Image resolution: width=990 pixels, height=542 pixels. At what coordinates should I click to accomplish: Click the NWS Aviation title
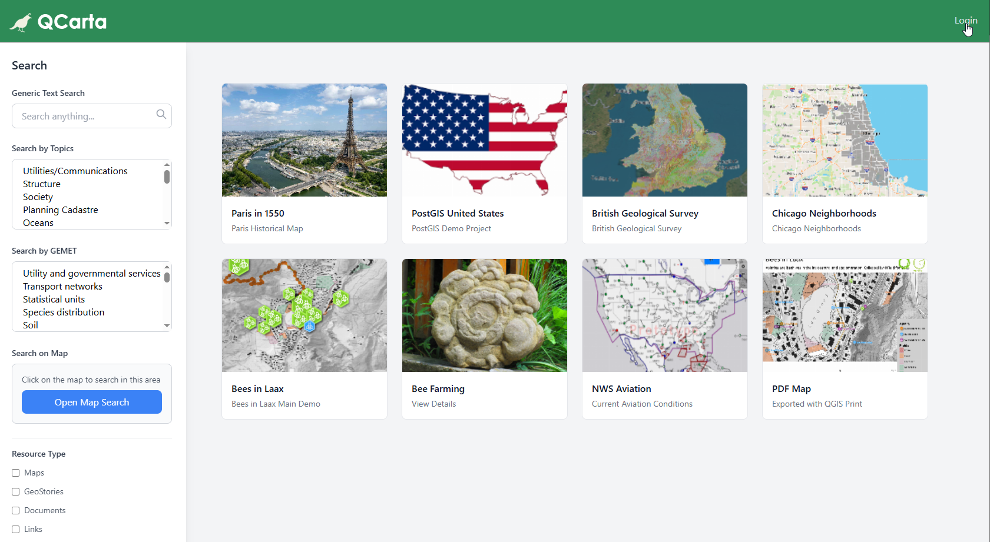click(x=621, y=388)
